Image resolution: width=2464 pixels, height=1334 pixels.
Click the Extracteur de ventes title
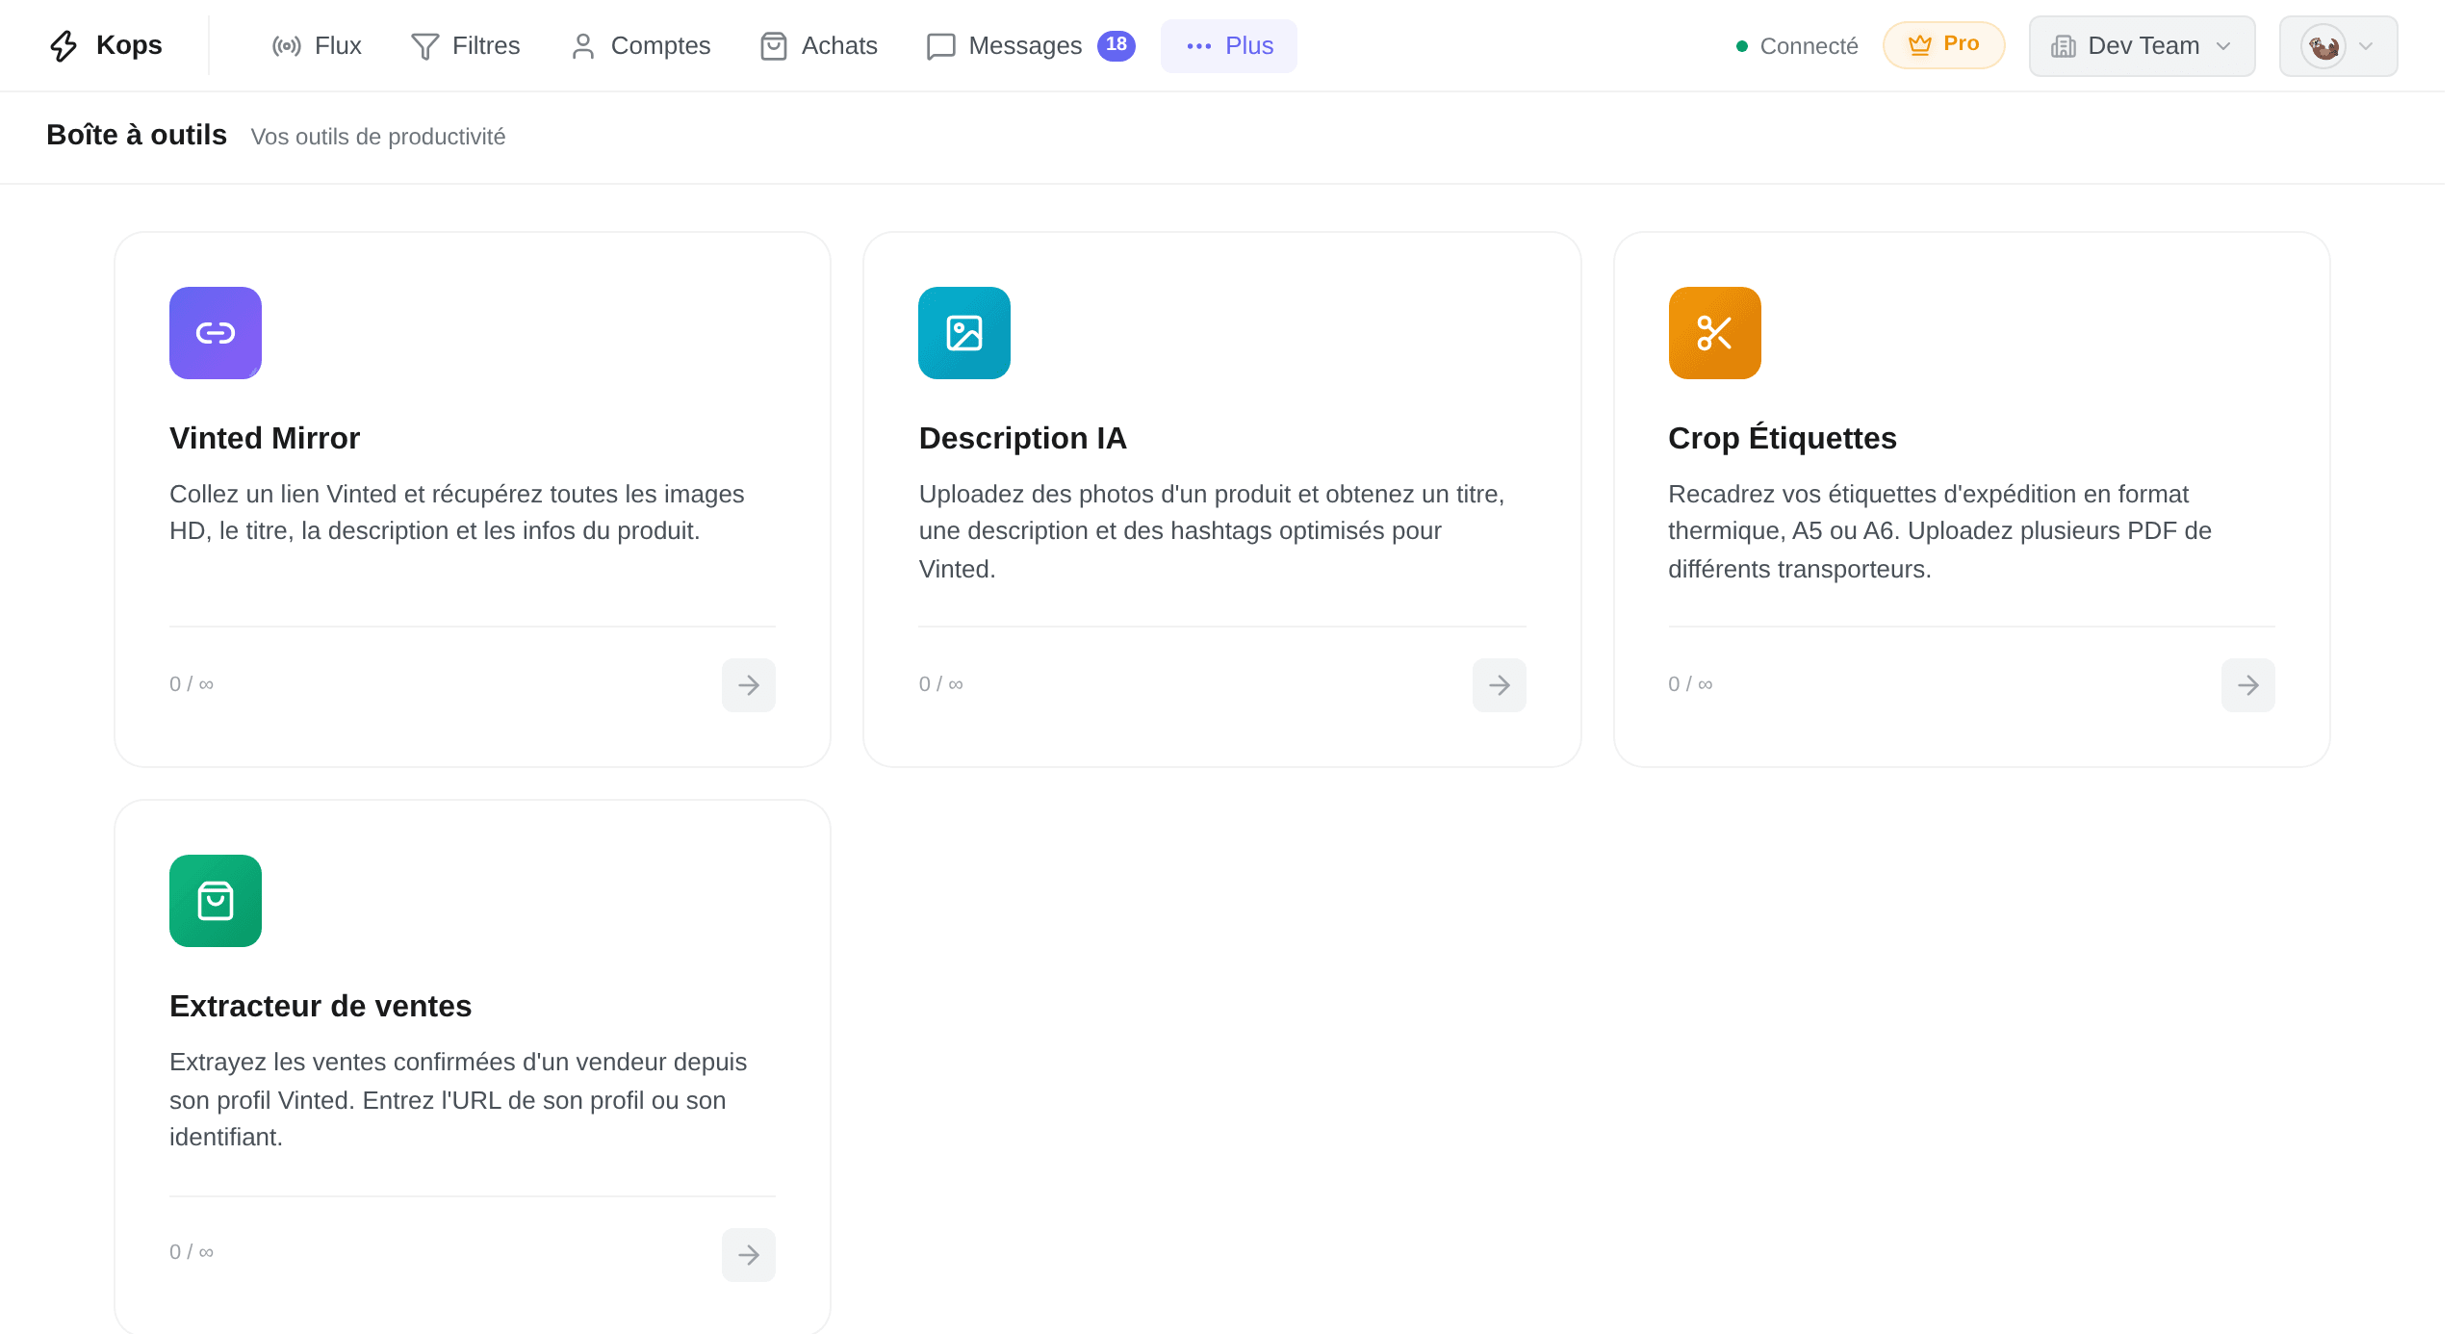point(321,1006)
